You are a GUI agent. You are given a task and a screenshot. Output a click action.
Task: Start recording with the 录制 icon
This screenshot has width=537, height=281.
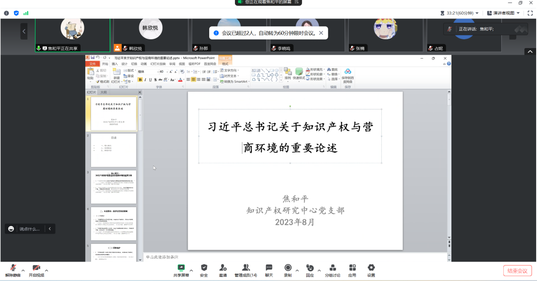(288, 268)
